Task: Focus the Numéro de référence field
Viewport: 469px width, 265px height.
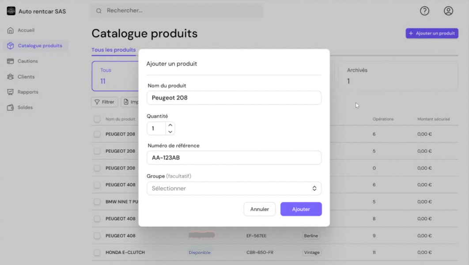Action: 234,158
